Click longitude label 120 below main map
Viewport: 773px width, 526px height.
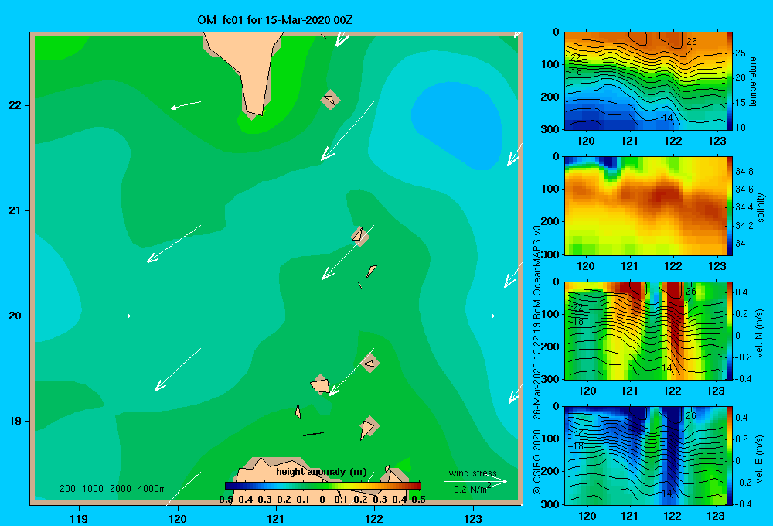click(178, 518)
